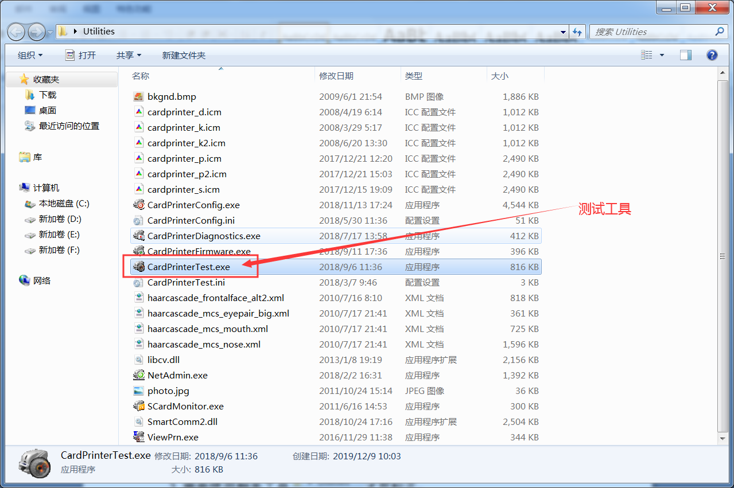
Task: Select 本地磁盘 (C:) in navigation pane
Action: [x=64, y=204]
